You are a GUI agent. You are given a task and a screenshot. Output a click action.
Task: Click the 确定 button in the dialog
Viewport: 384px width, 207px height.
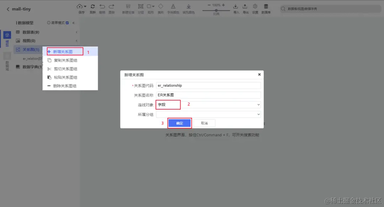(179, 122)
